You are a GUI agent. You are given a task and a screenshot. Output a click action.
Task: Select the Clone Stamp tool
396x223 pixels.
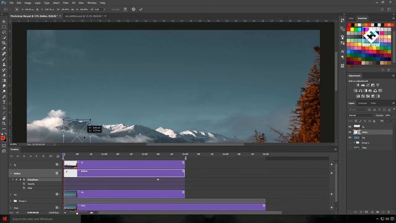point(4,64)
